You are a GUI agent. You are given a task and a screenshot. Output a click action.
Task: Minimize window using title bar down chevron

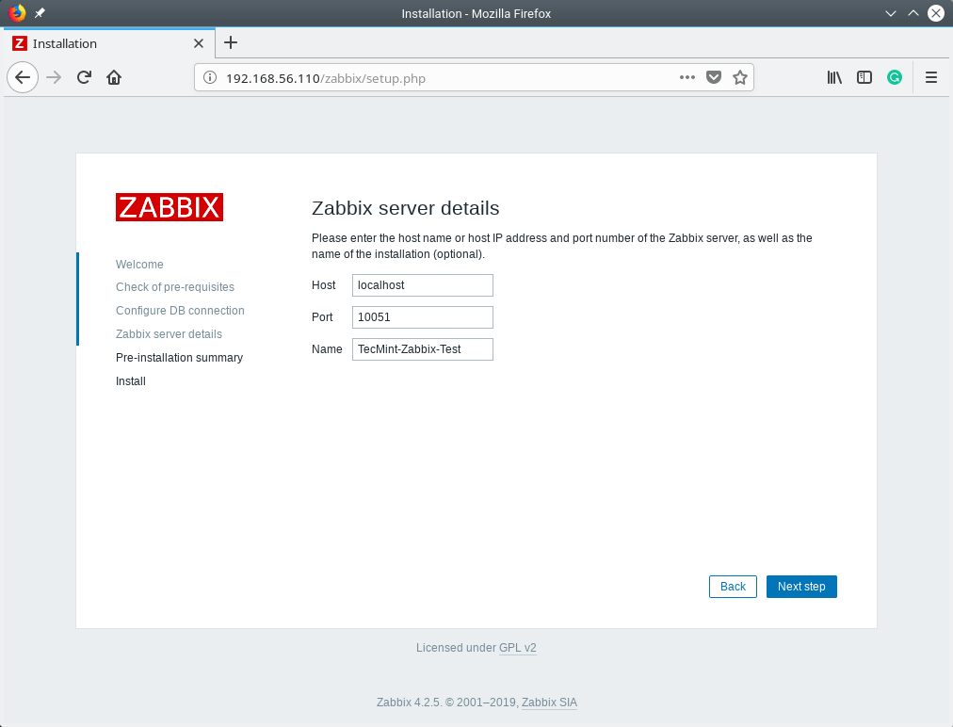891,13
